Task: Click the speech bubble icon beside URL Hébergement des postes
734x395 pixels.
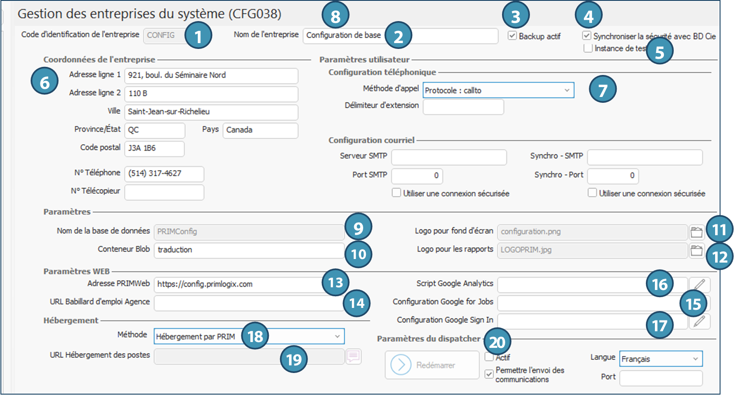Action: (353, 356)
